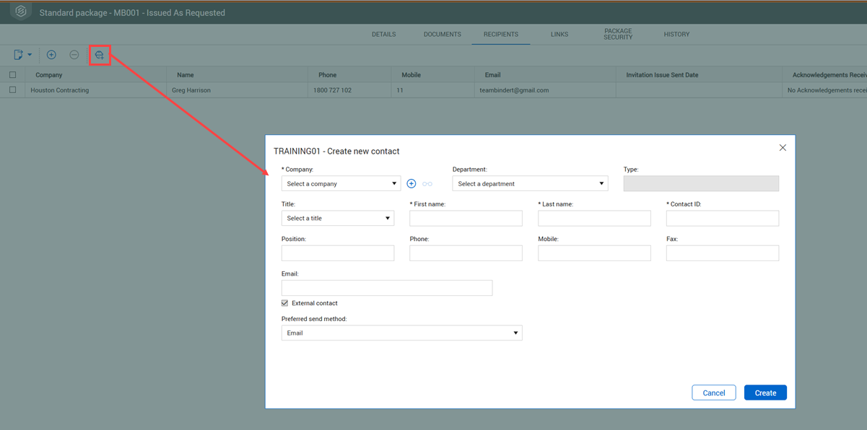The width and height of the screenshot is (867, 430).
Task: Click the export document icon in toolbar
Action: [x=19, y=55]
